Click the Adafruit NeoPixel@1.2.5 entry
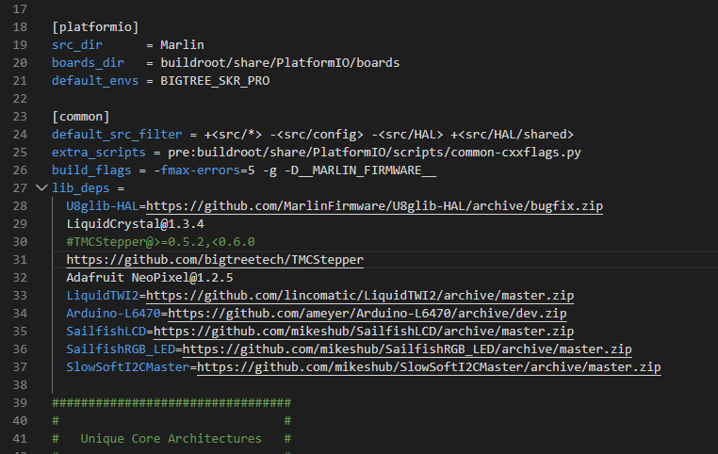Image resolution: width=718 pixels, height=454 pixels. [x=149, y=277]
